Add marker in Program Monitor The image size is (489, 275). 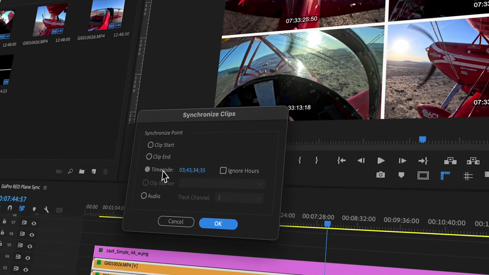tap(401, 175)
